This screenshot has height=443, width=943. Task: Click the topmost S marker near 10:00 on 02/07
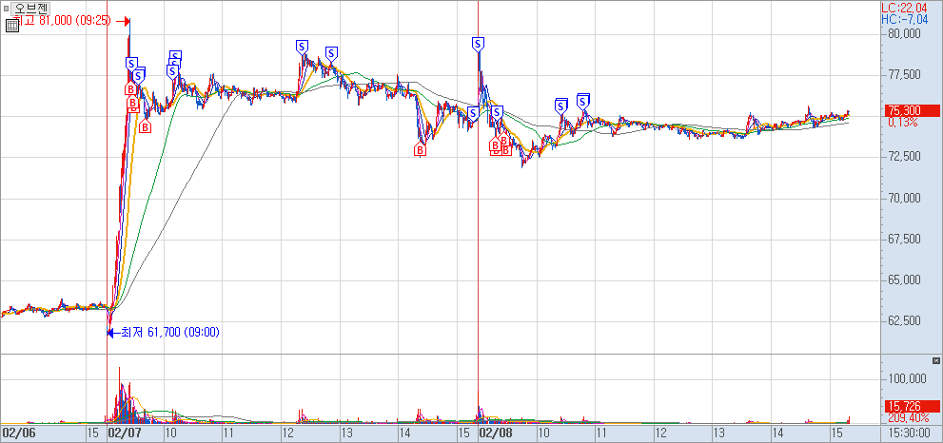tap(175, 56)
